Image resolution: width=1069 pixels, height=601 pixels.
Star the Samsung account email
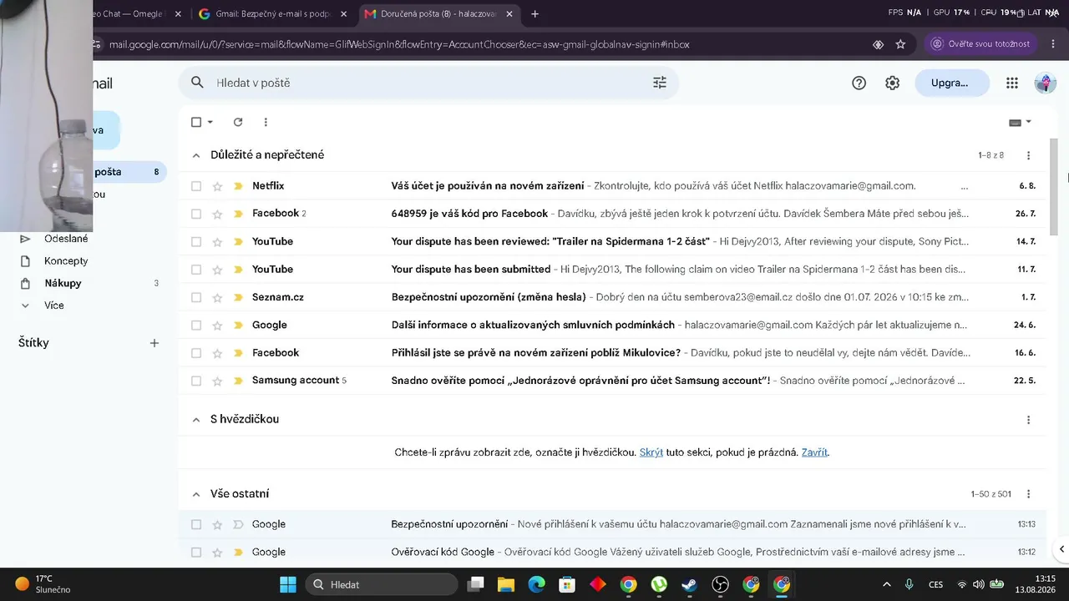click(217, 381)
